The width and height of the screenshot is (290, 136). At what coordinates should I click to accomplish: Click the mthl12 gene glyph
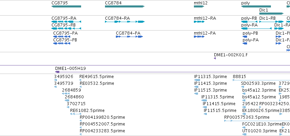click(199, 6)
